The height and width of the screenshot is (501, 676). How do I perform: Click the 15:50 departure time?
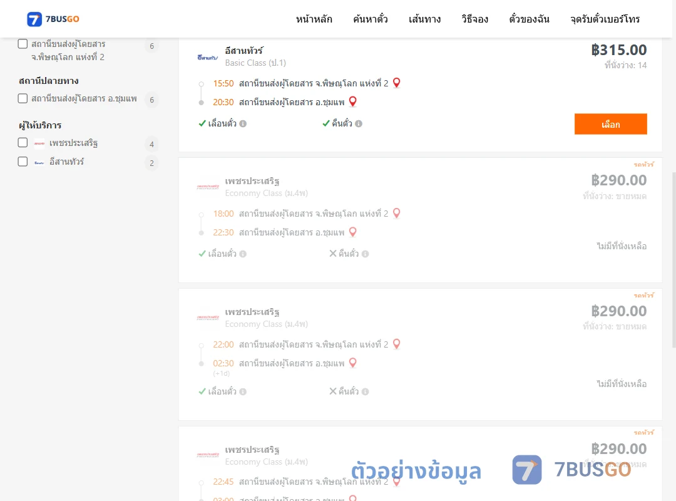[223, 83]
